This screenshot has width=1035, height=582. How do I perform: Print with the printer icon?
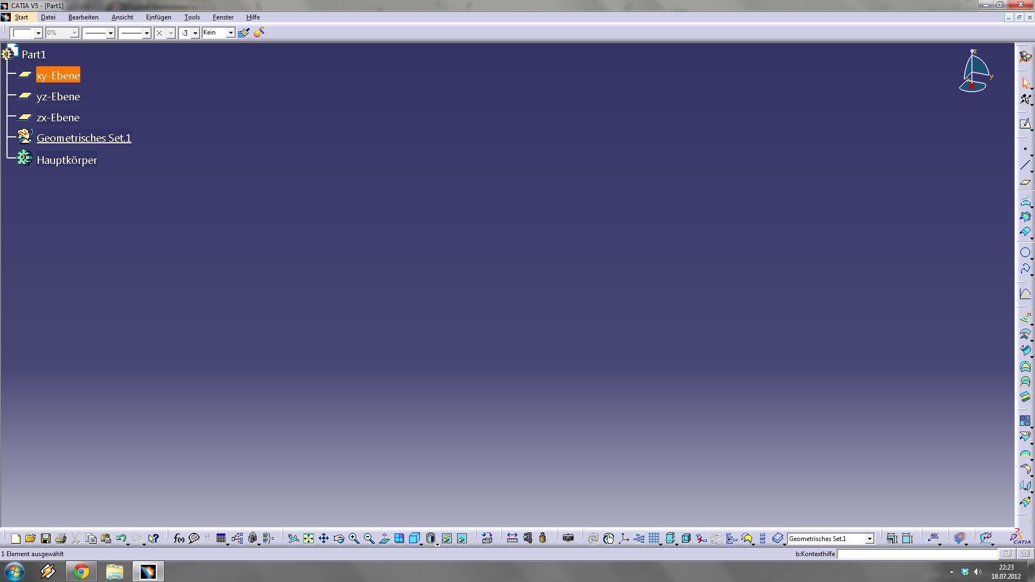coord(61,538)
